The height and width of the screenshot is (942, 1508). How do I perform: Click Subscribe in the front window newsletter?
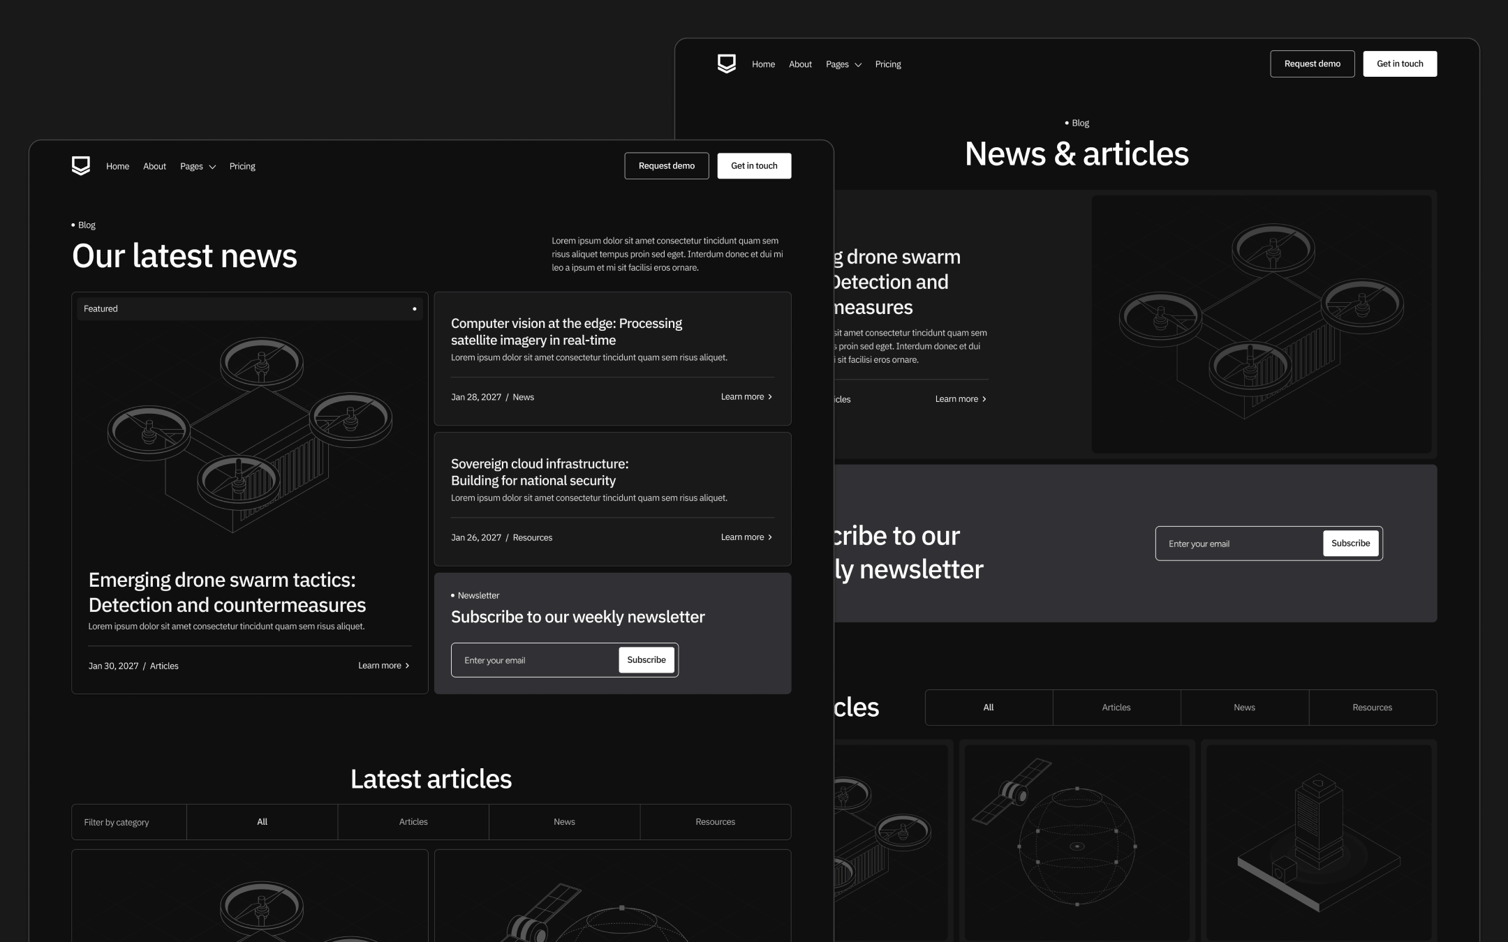(646, 659)
